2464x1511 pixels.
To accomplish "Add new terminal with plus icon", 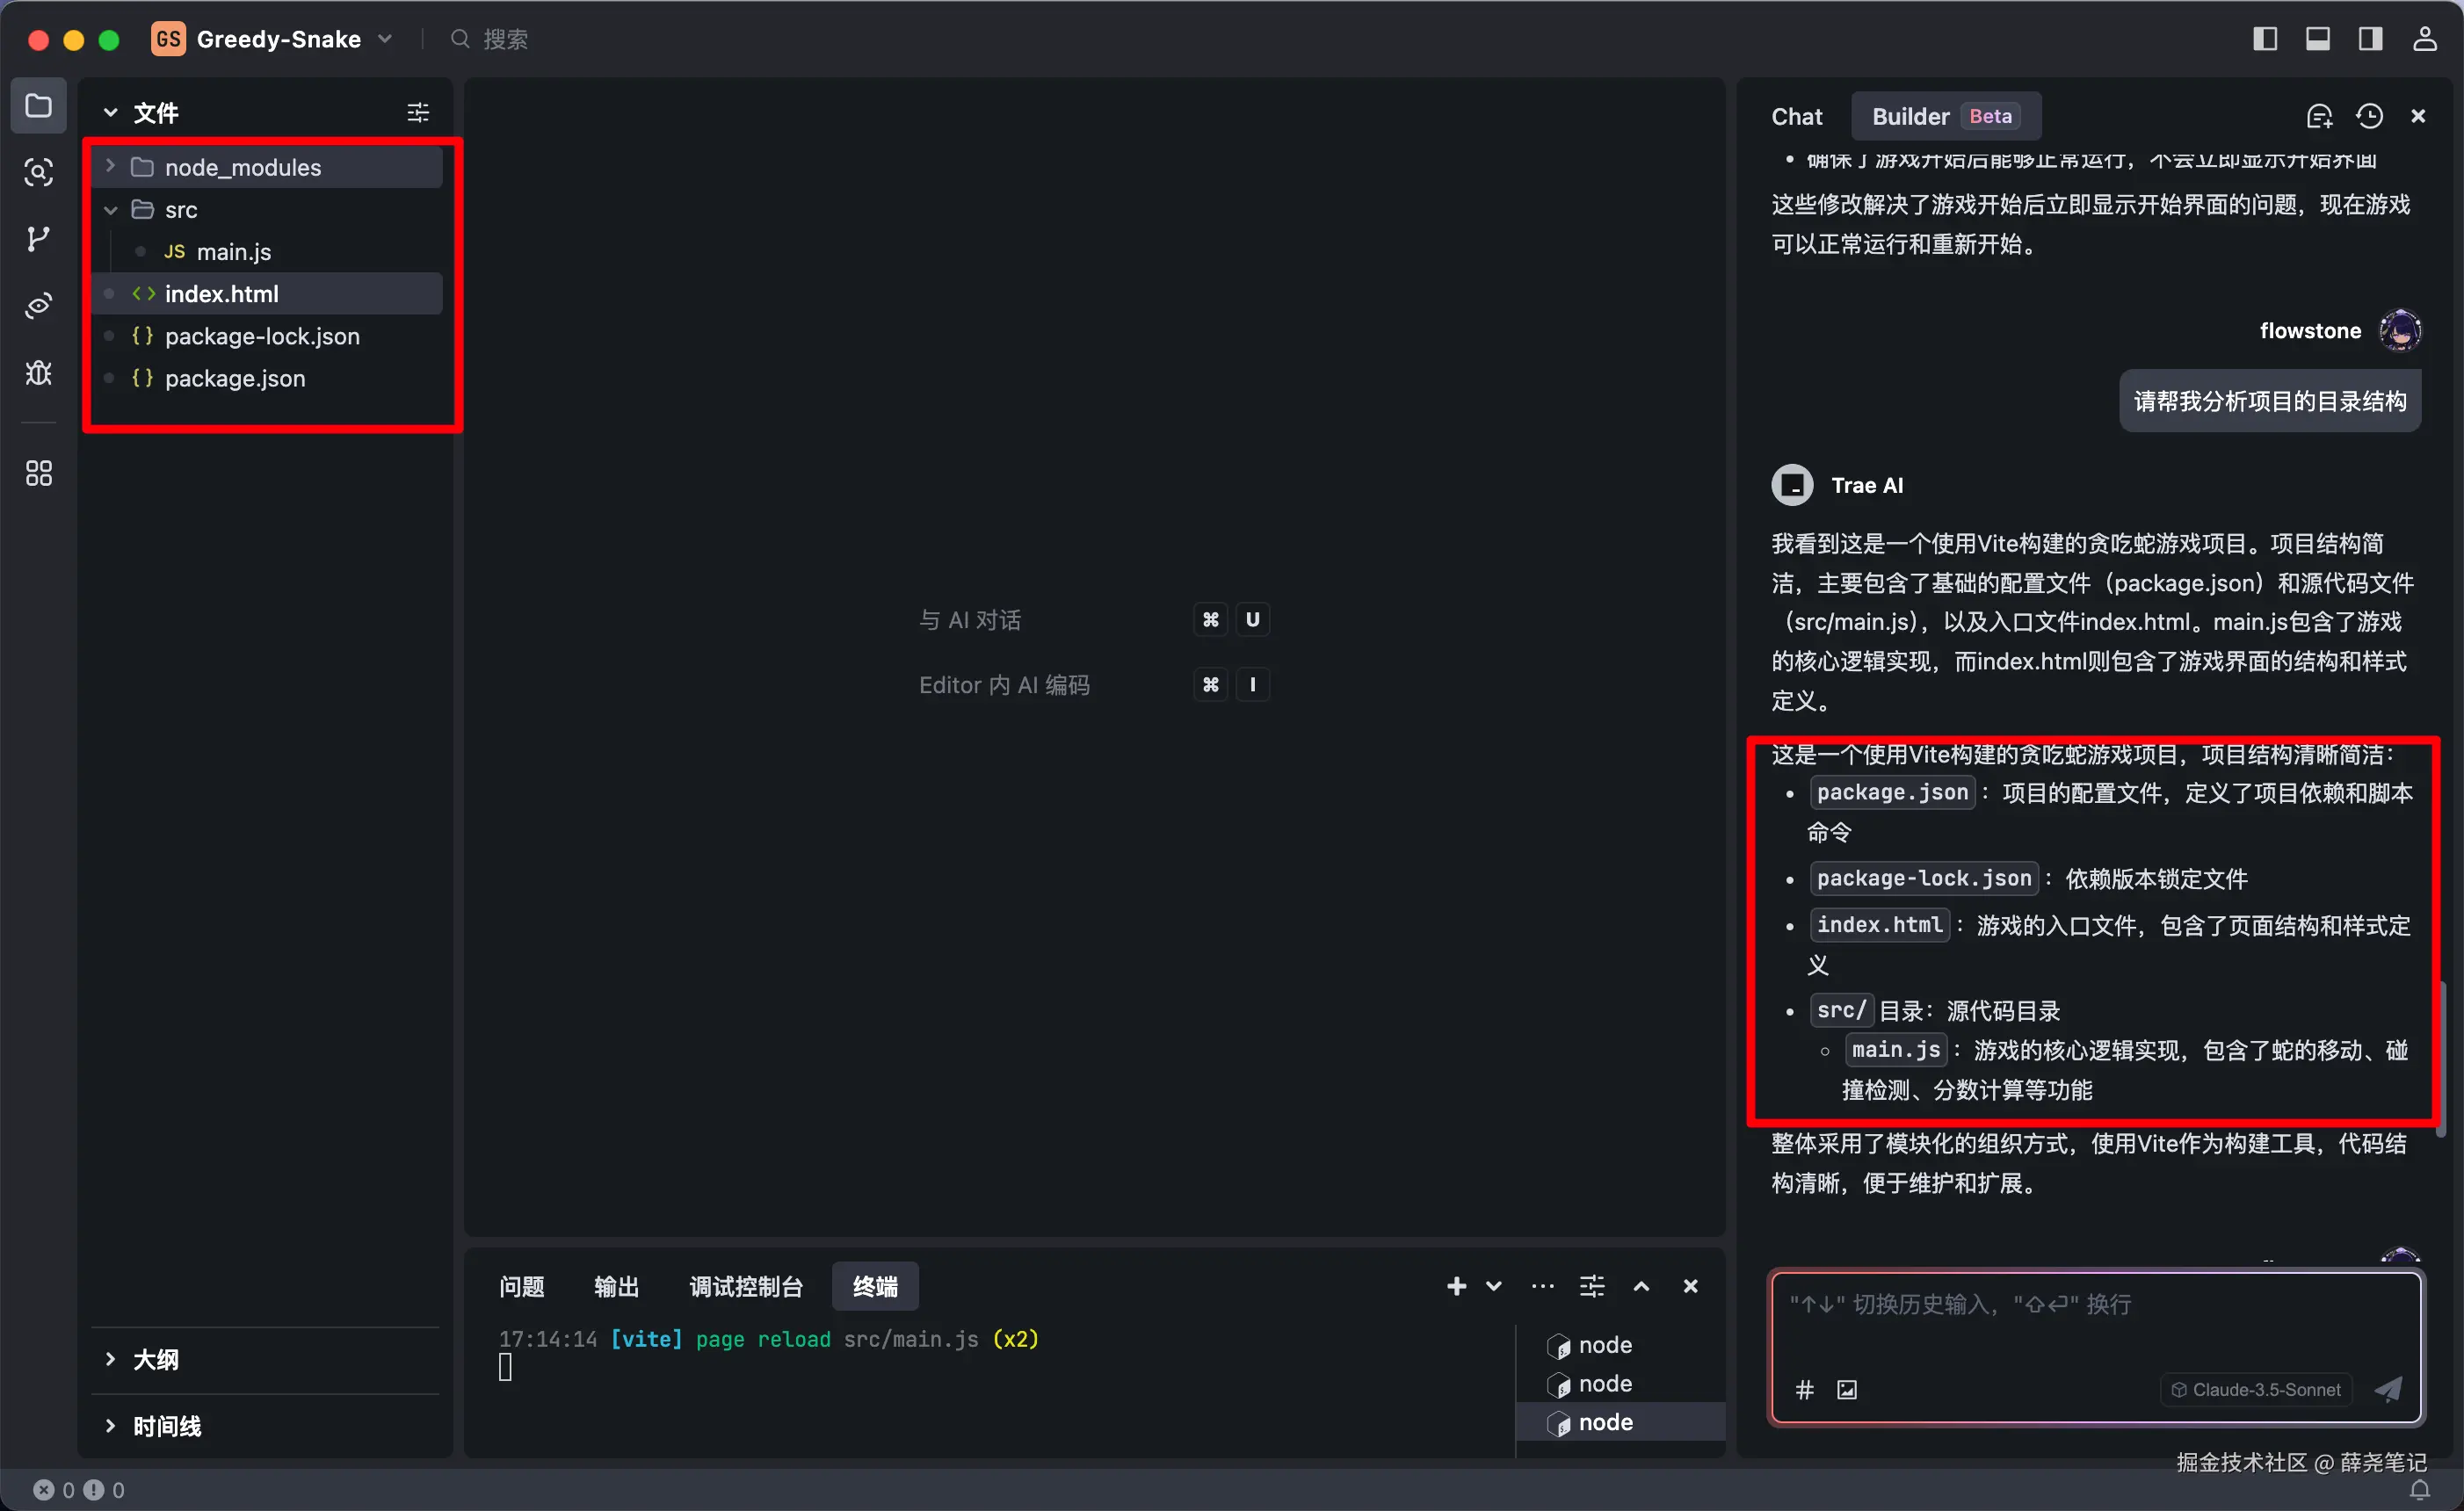I will click(1456, 1286).
